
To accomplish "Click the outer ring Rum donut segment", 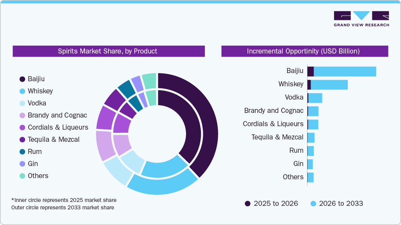I will pyautogui.click(x=127, y=88).
